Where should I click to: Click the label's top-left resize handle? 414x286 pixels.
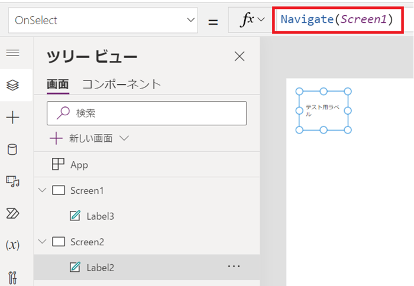click(x=299, y=91)
